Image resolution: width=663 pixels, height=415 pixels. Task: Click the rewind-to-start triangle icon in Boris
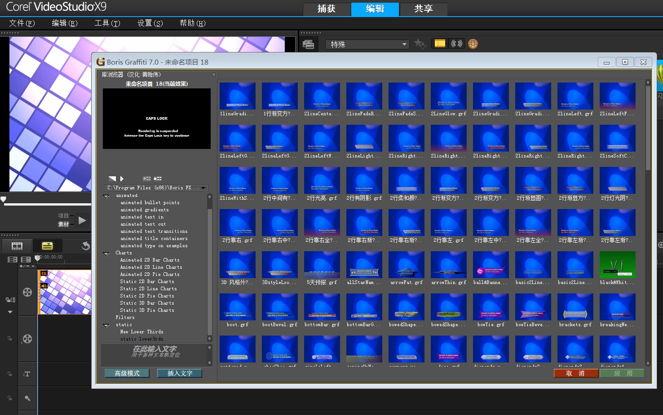pyautogui.click(x=112, y=179)
